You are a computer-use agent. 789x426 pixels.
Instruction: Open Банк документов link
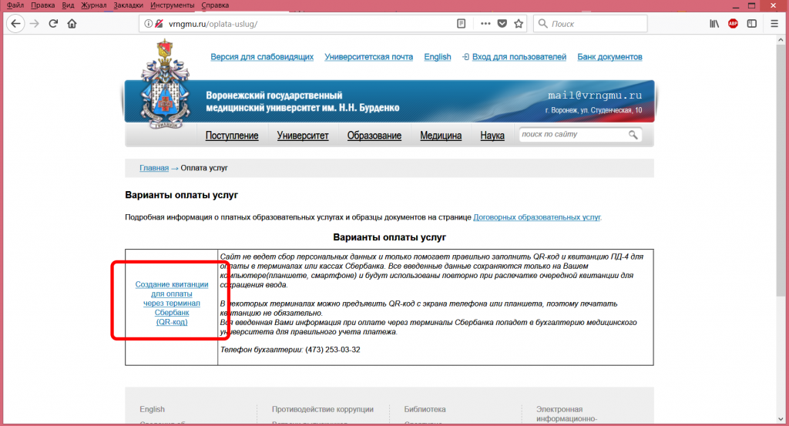(x=609, y=57)
